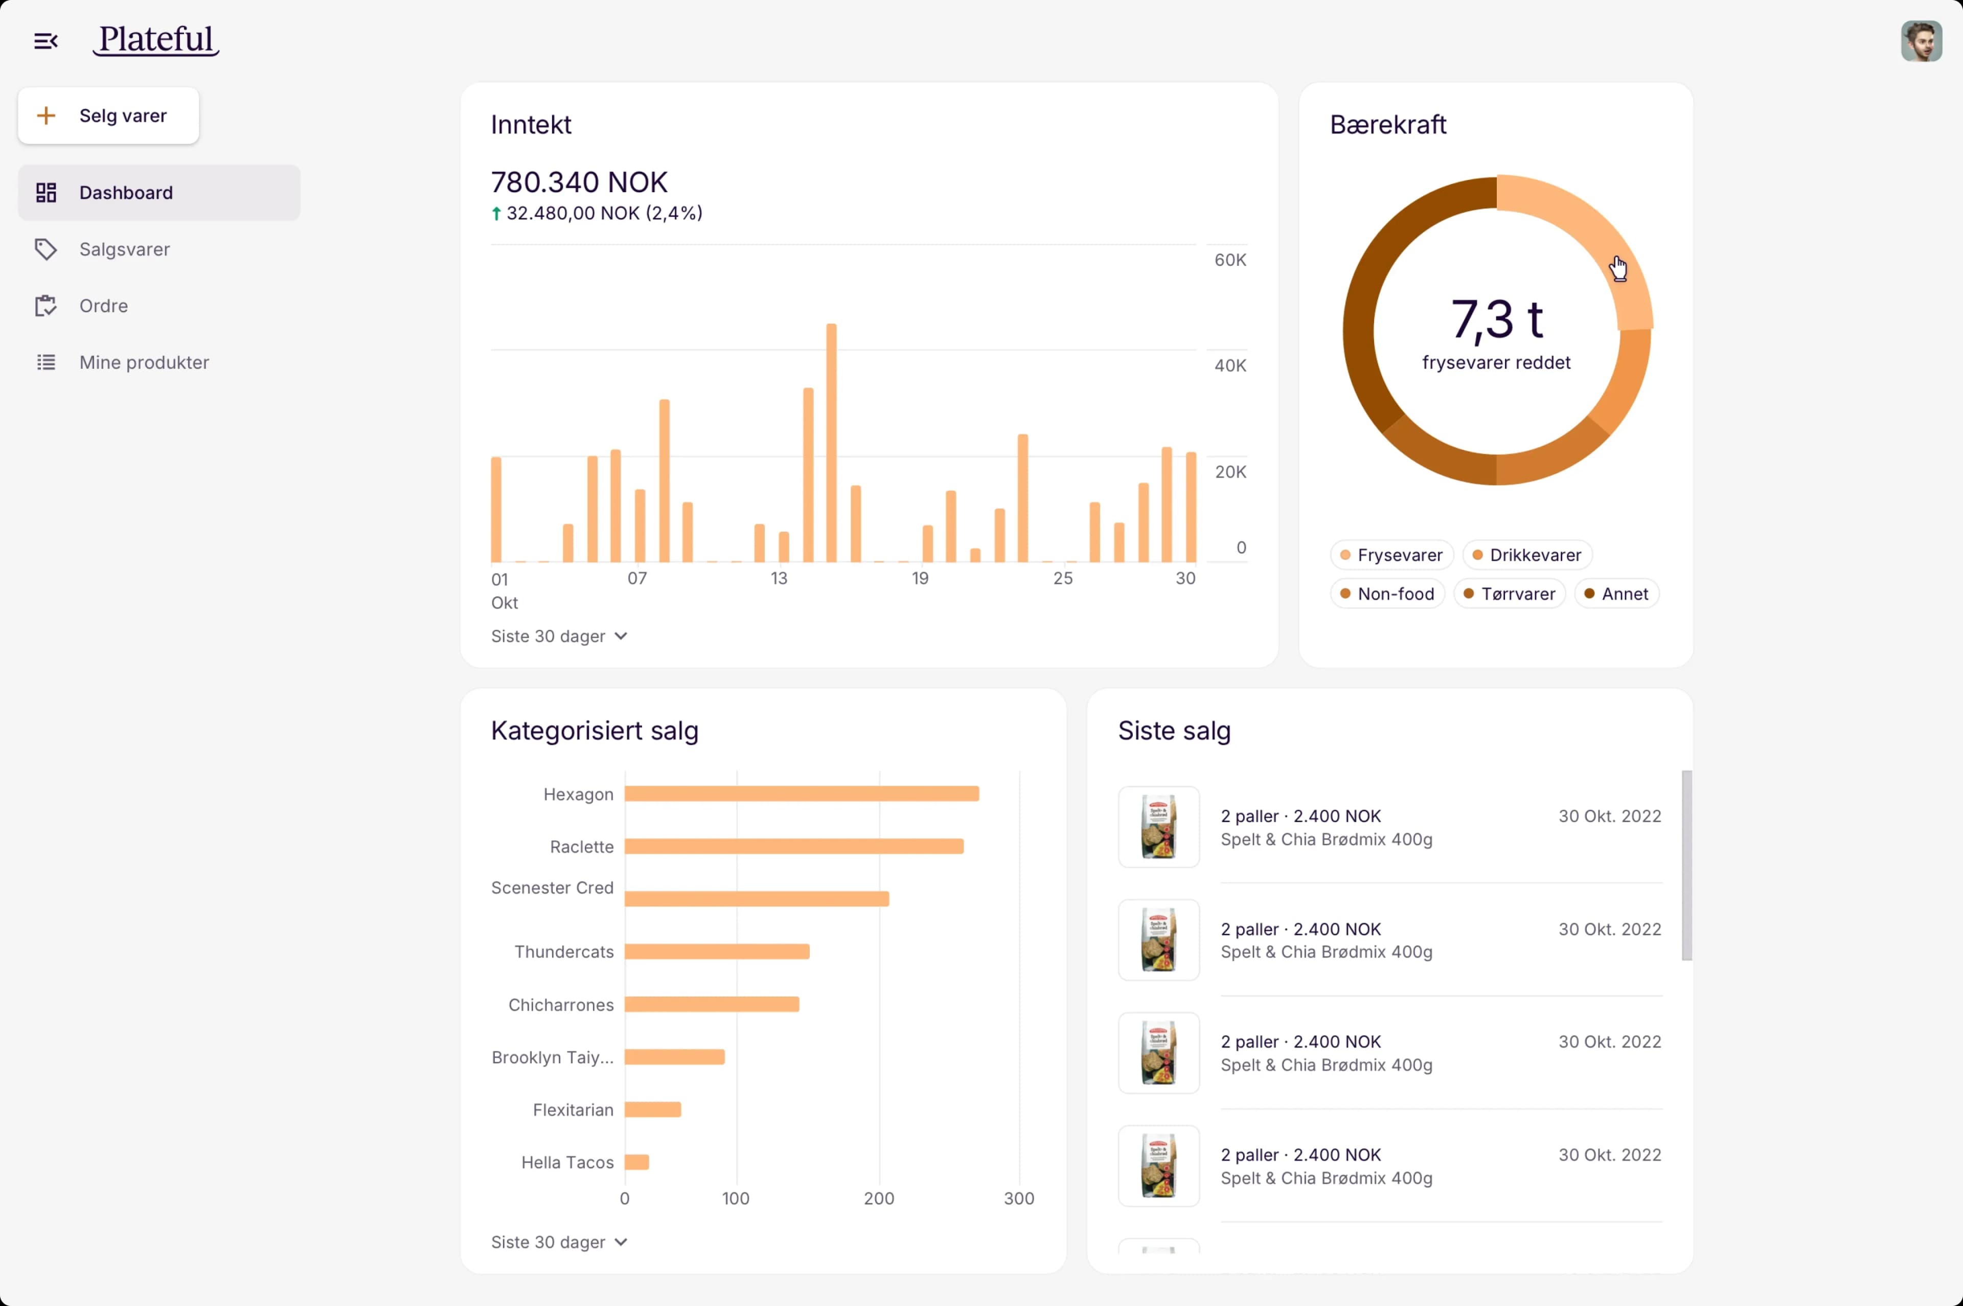The height and width of the screenshot is (1306, 1963).
Task: Open the Dashboard menu item
Action: tap(159, 192)
